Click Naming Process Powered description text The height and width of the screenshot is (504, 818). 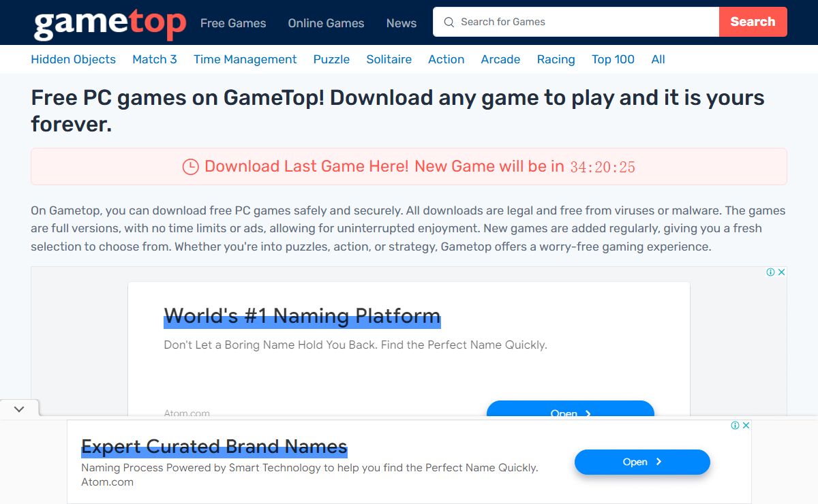(309, 468)
